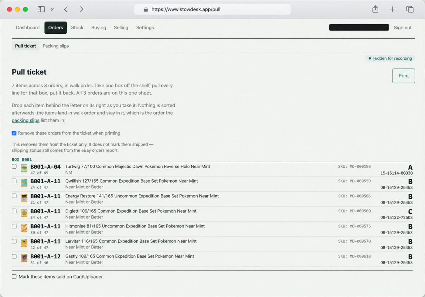Open the Settings nav tab
Viewport: 425px width, 297px height.
pyautogui.click(x=145, y=28)
